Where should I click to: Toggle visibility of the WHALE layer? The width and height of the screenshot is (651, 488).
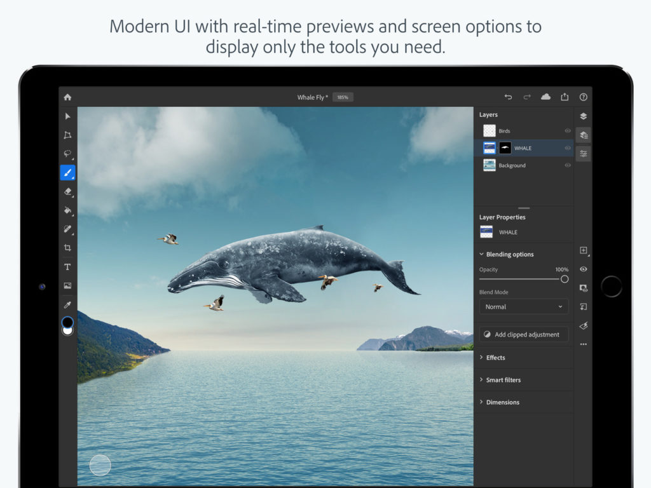tap(566, 147)
